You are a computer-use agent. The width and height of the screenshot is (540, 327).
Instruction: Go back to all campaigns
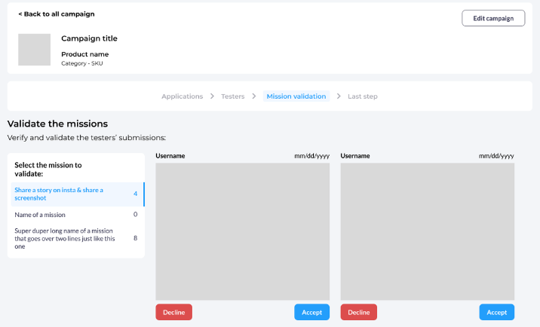(x=57, y=14)
